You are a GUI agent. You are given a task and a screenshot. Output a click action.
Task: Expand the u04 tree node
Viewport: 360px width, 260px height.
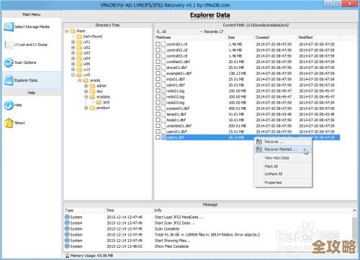pyautogui.click(x=73, y=58)
